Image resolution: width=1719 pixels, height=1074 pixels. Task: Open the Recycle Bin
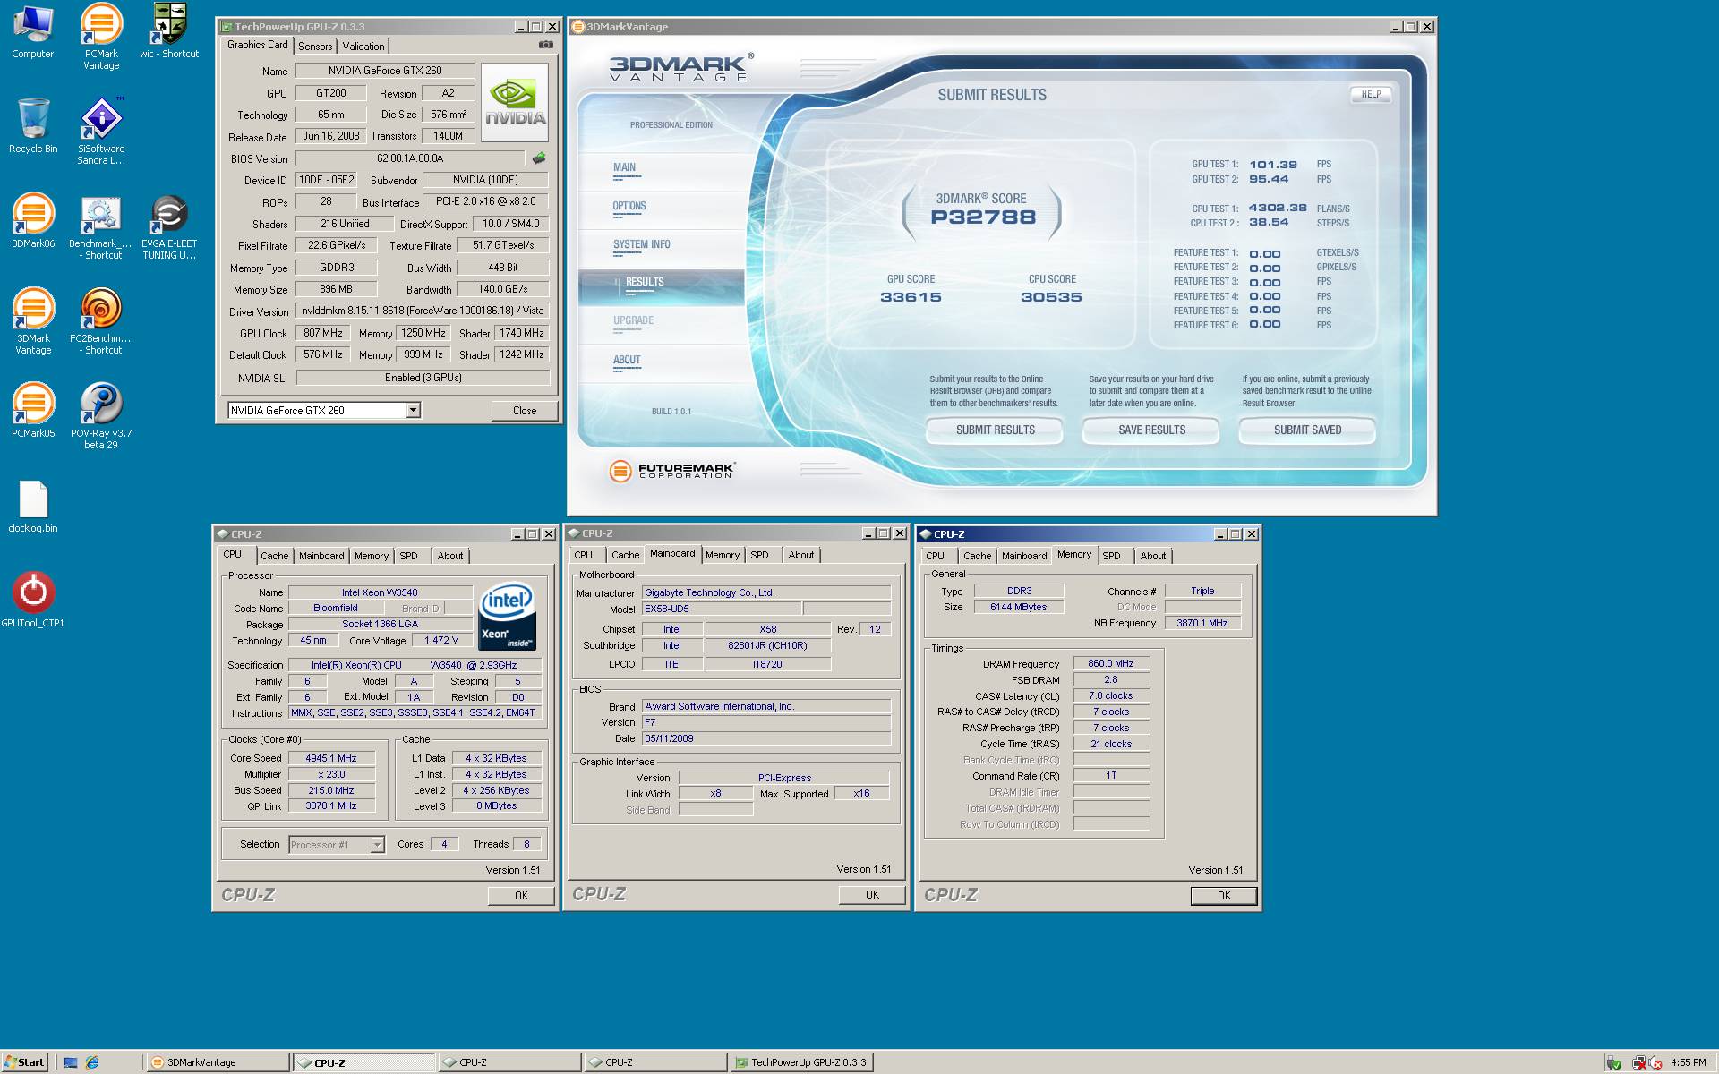click(33, 126)
